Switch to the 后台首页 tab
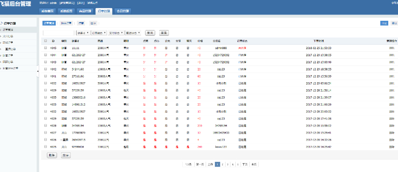Viewport: 398px width, 172px height. (47, 11)
